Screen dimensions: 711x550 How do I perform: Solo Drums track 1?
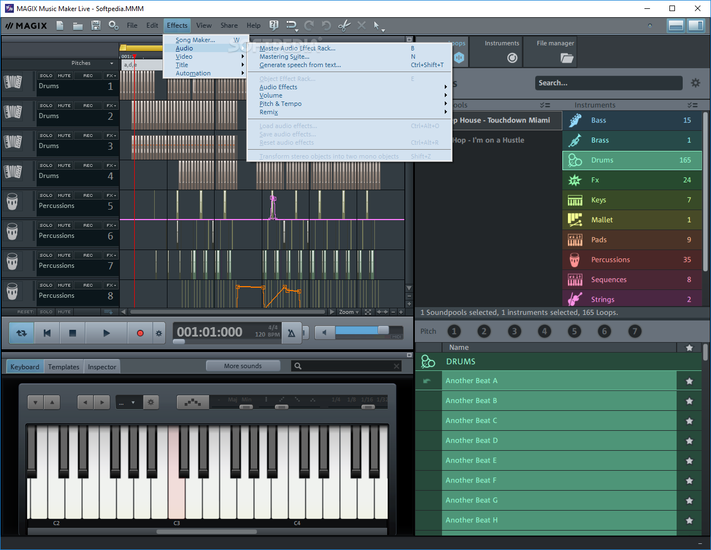coord(46,75)
